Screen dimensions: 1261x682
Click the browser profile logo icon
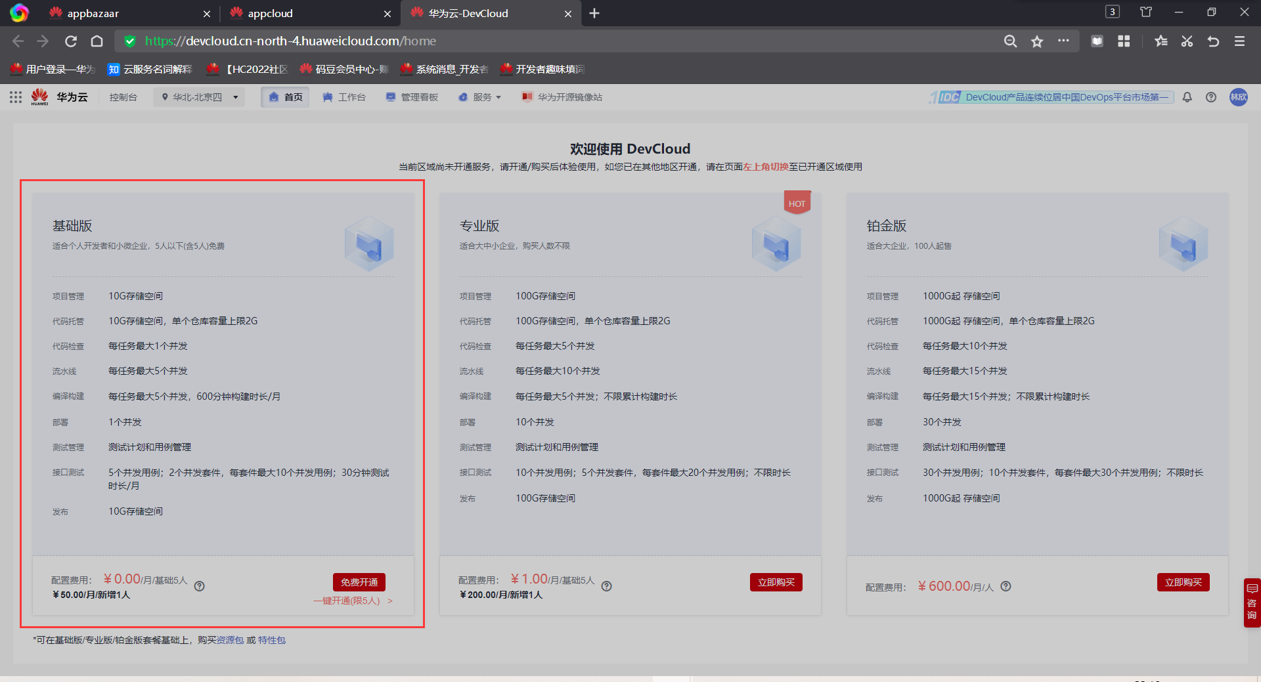(x=19, y=13)
